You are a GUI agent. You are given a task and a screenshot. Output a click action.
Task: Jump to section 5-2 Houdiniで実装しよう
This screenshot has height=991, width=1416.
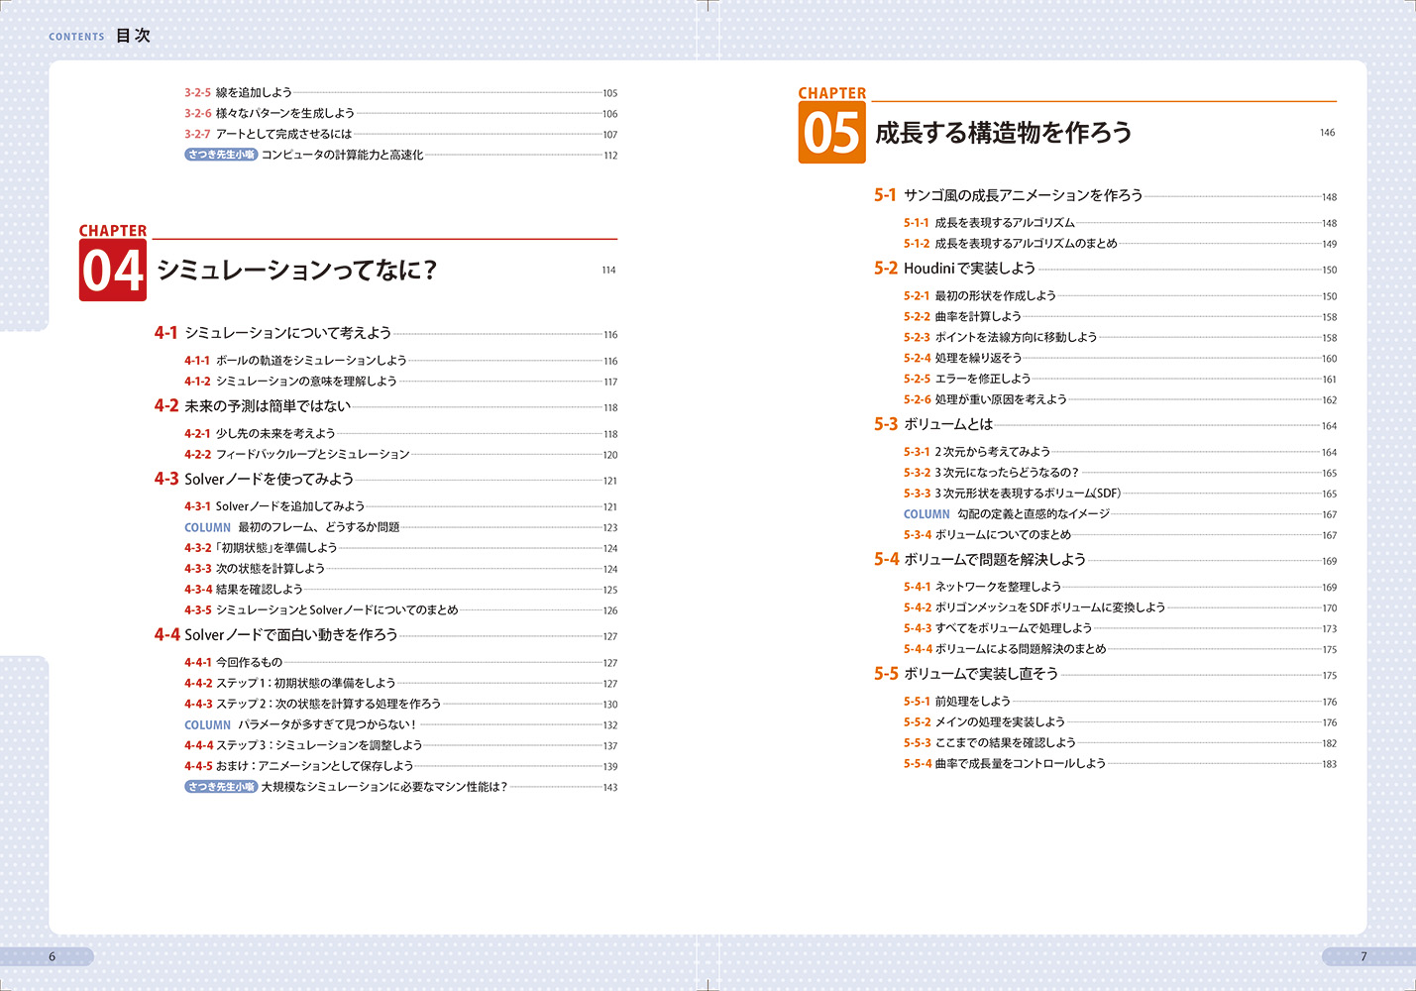[x=969, y=268]
